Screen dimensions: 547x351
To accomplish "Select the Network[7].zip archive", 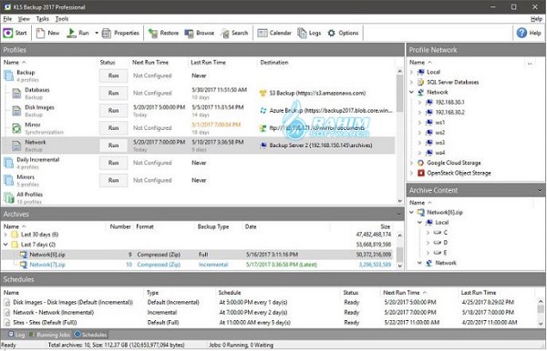I will [x=47, y=265].
